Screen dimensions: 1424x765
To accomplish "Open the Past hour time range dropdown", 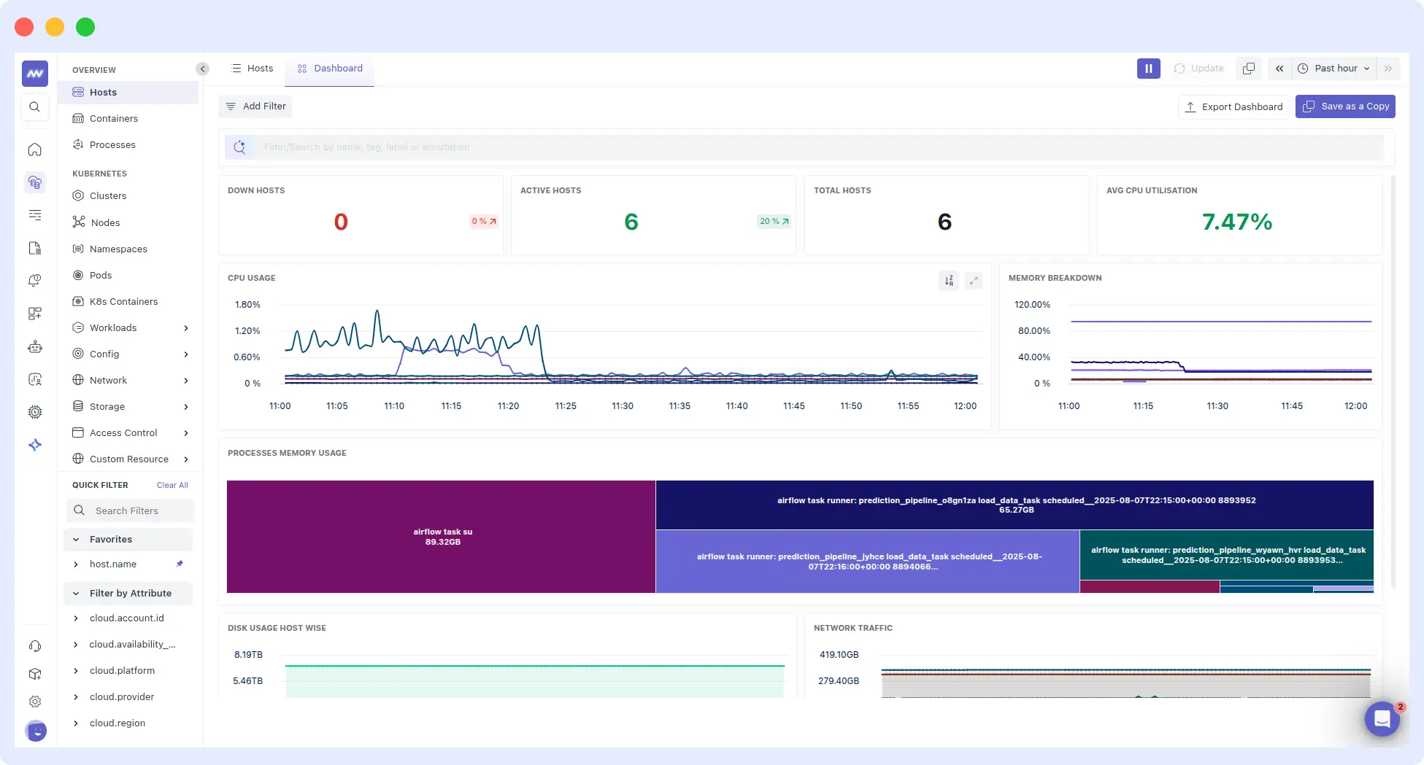I will click(1333, 68).
